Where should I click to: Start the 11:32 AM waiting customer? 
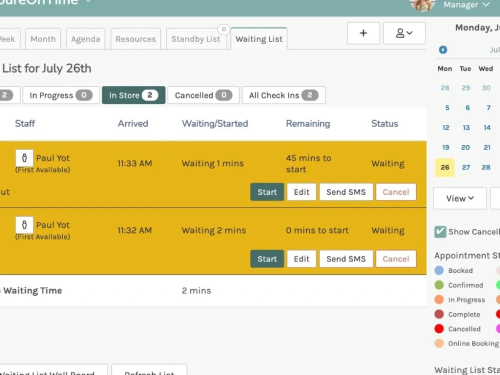tap(267, 258)
